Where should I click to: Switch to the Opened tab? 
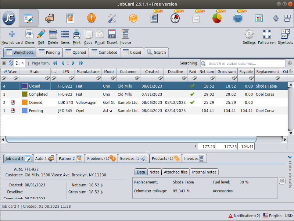[76, 52]
